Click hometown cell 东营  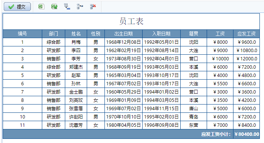[x=193, y=125]
